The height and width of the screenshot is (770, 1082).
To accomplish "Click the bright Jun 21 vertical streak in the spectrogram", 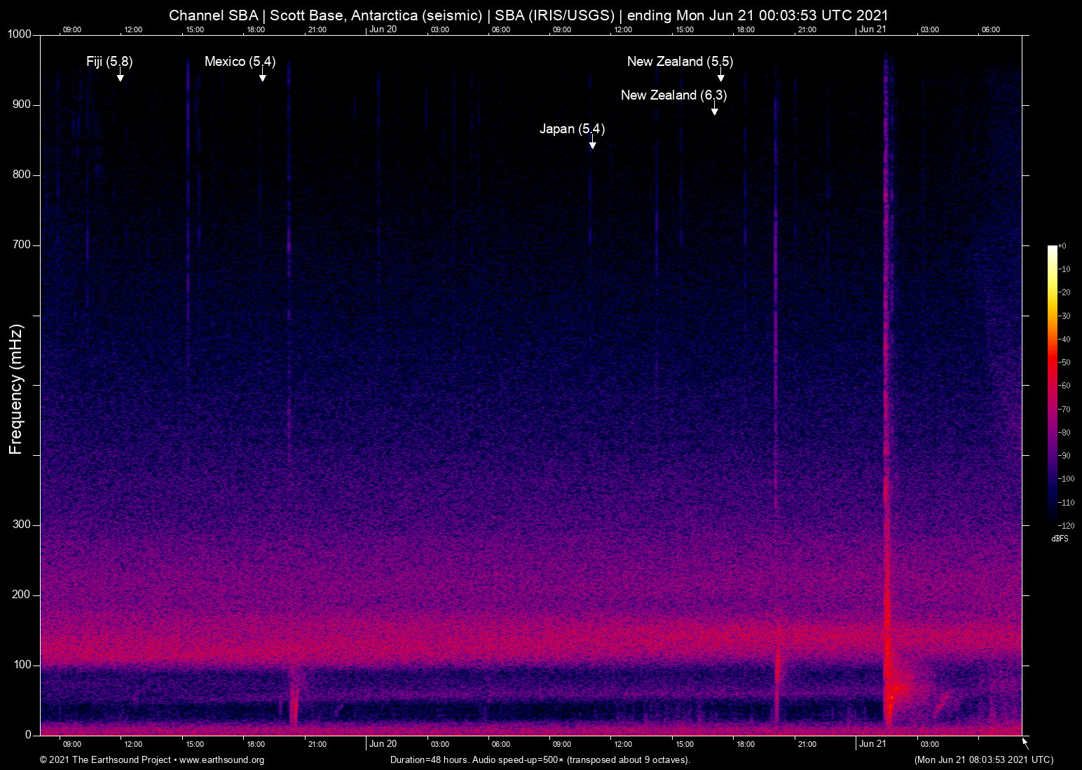I will click(887, 421).
